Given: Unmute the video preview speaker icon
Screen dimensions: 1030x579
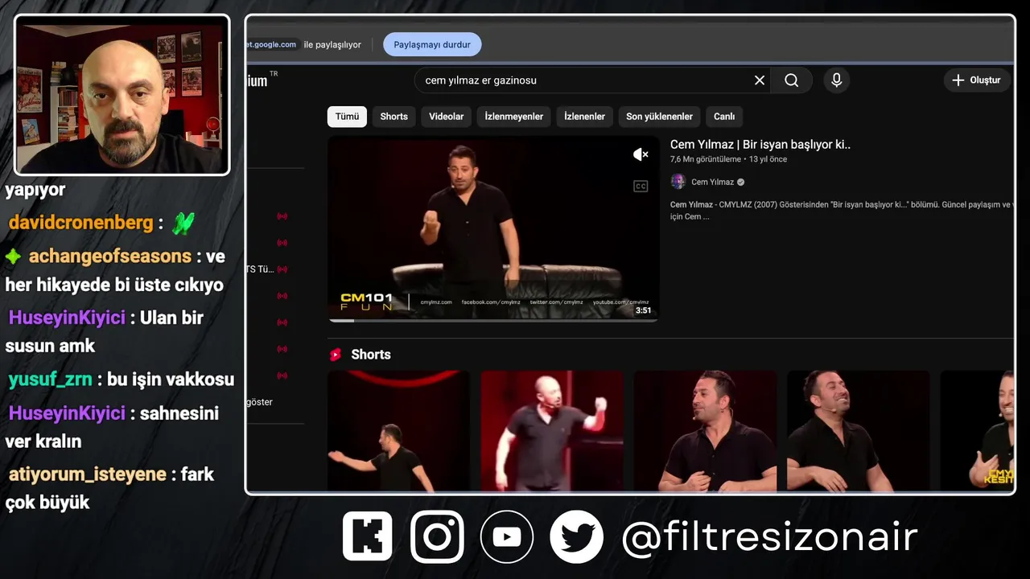Looking at the screenshot, I should click(x=641, y=154).
